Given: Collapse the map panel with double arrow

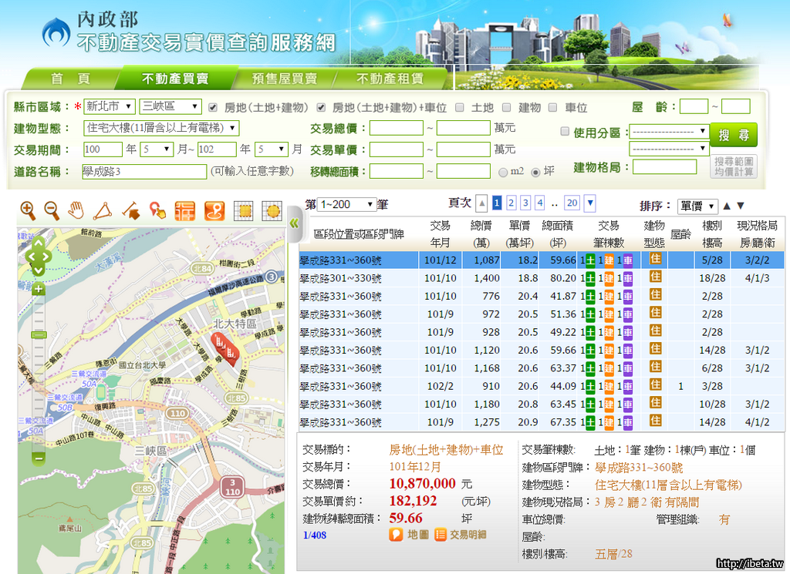Looking at the screenshot, I should [295, 223].
